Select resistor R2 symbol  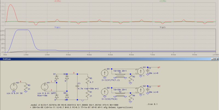click(131, 79)
